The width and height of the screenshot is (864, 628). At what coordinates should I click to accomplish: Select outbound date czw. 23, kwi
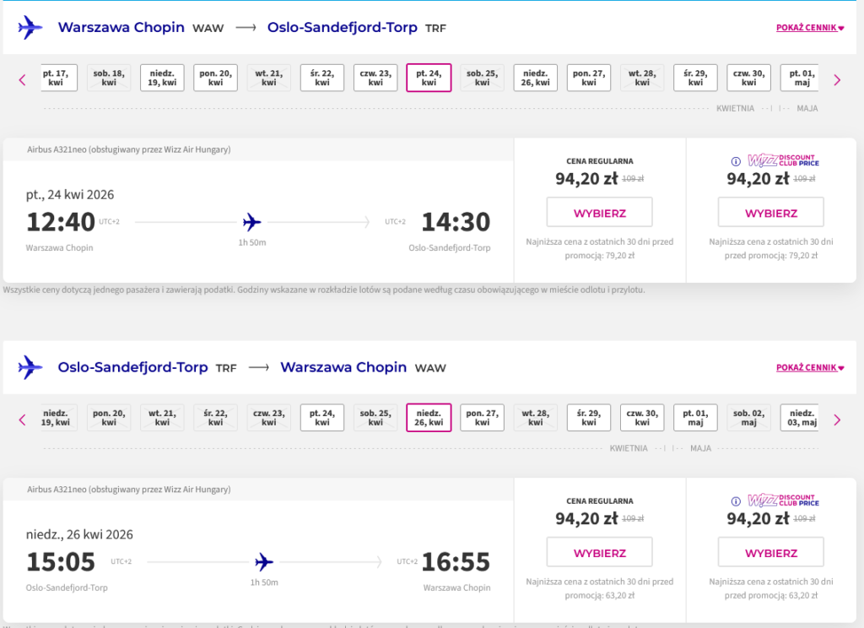pos(375,78)
